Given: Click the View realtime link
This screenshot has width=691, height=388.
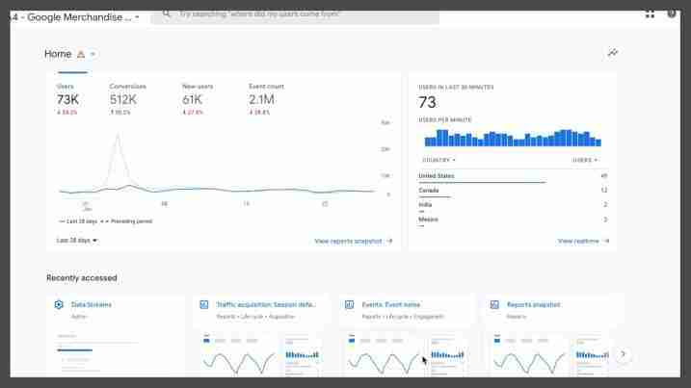Looking at the screenshot, I should [x=583, y=241].
